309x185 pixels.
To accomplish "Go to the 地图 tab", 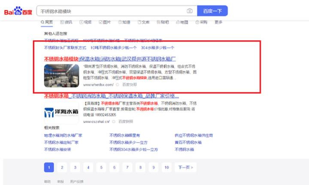I will click(182, 22).
